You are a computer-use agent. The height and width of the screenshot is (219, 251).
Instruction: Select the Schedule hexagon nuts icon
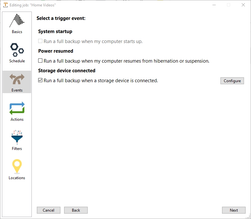click(x=17, y=50)
